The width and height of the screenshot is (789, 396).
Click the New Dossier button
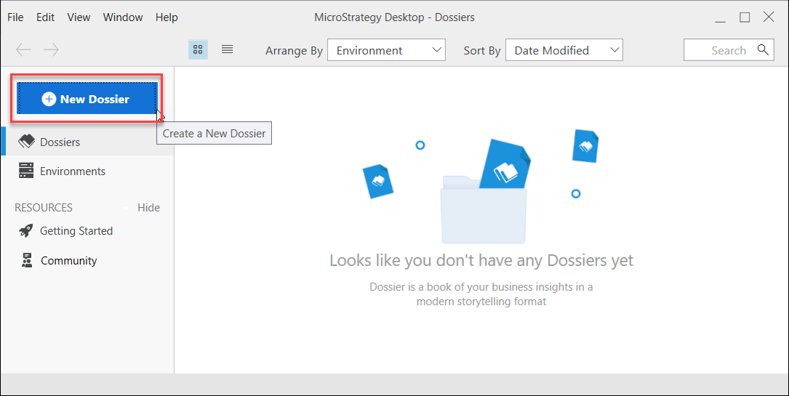point(87,99)
